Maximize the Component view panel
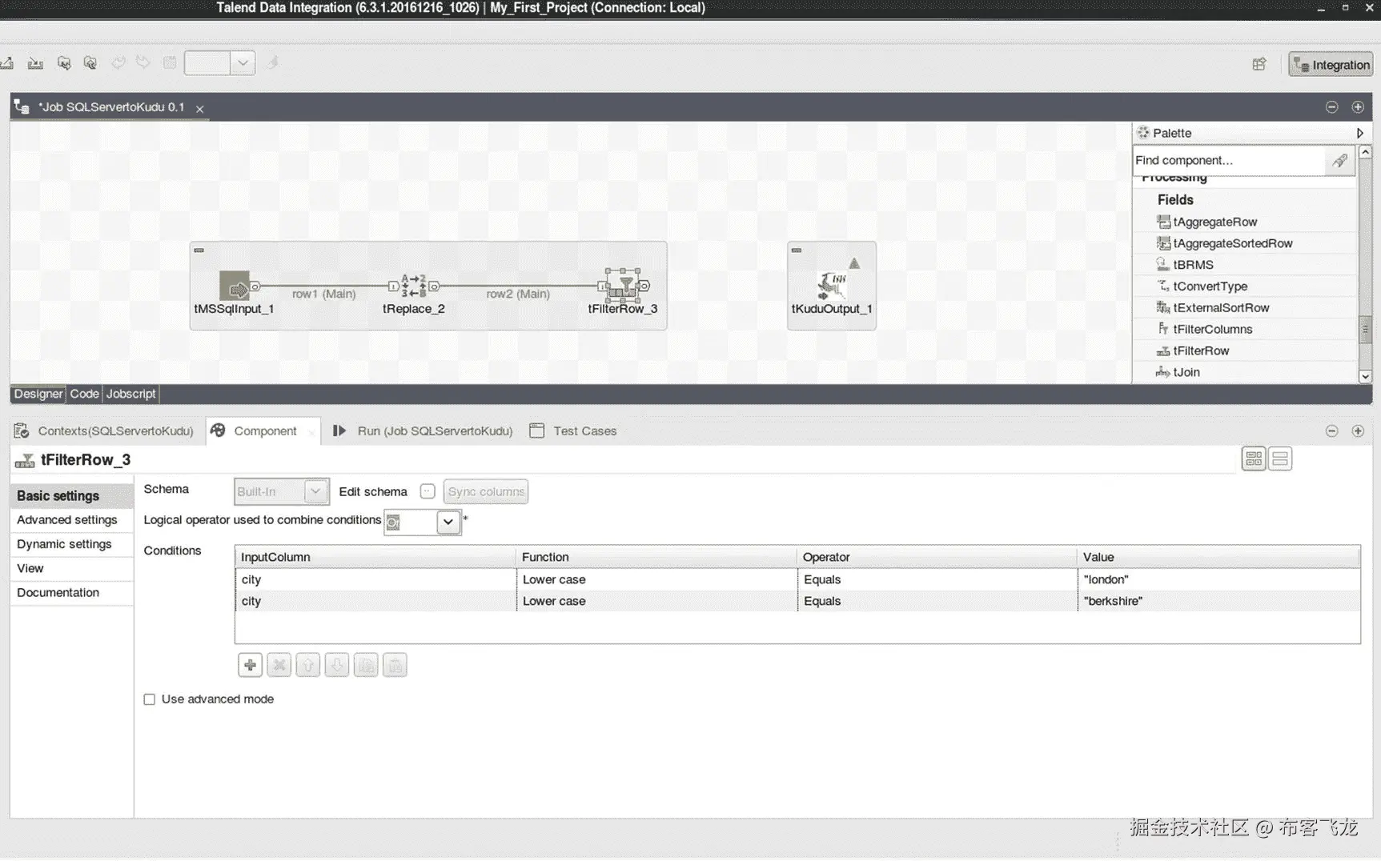Viewport: 1381px width, 861px height. [x=1358, y=431]
